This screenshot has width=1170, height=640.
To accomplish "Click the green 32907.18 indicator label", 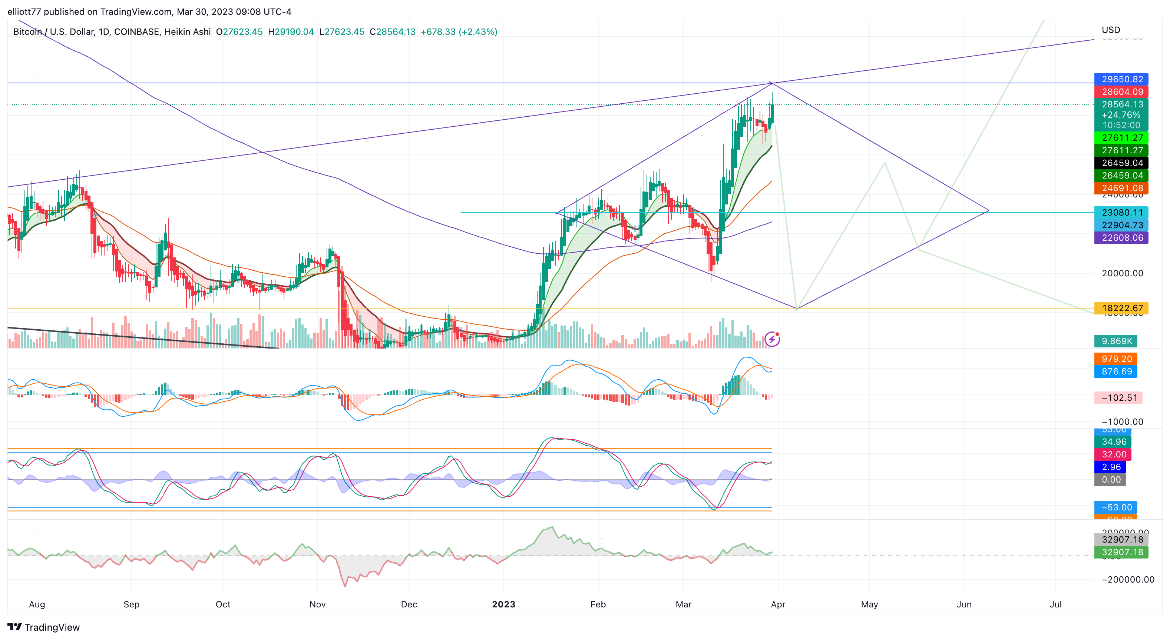I will (1121, 553).
